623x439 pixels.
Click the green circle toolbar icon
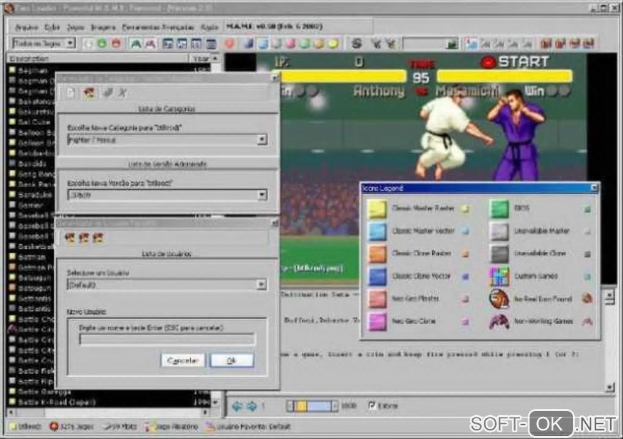click(102, 43)
